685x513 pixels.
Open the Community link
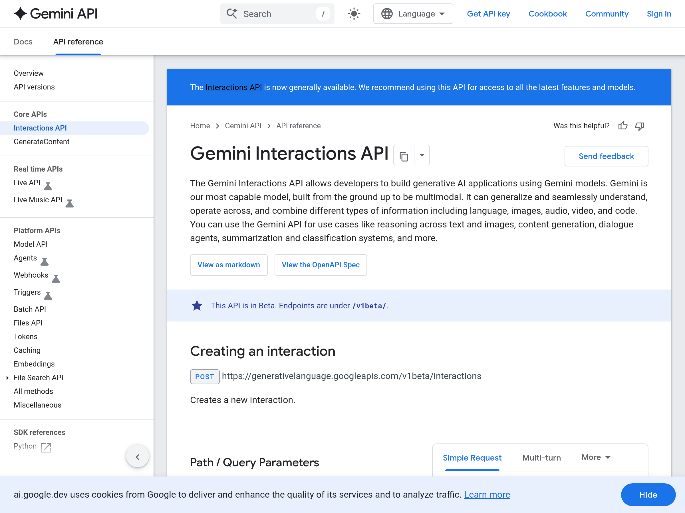tap(607, 14)
